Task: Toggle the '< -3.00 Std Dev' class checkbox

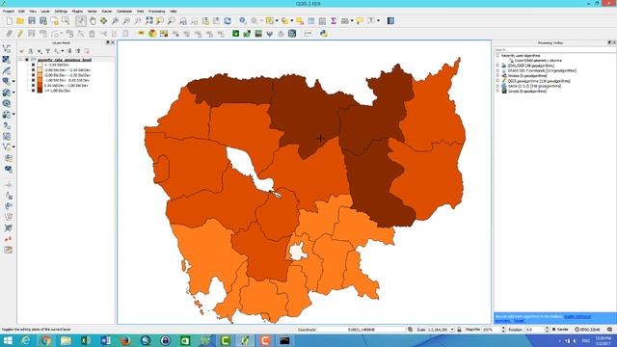Action: (x=34, y=65)
